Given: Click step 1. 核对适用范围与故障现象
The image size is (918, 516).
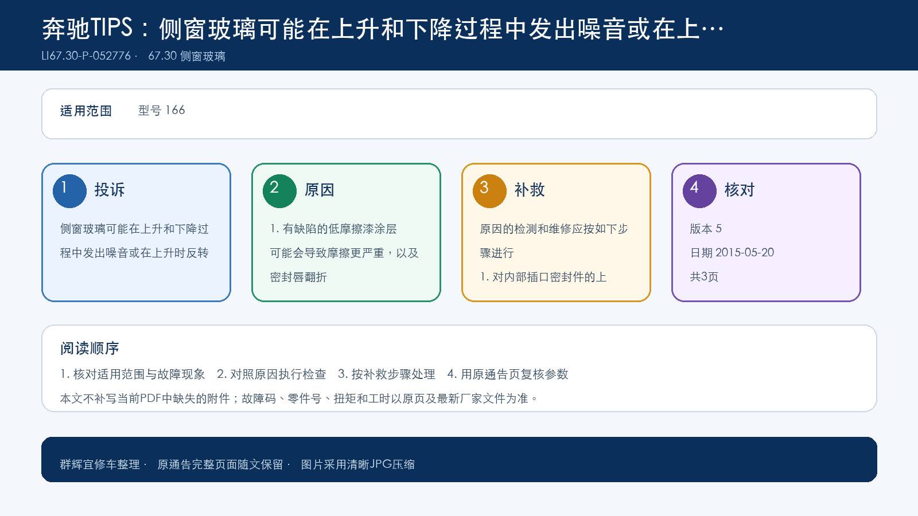Looking at the screenshot, I should pos(133,374).
